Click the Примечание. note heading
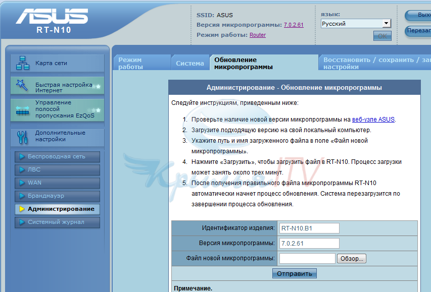Viewport: 431px width, 292px height. [x=193, y=288]
